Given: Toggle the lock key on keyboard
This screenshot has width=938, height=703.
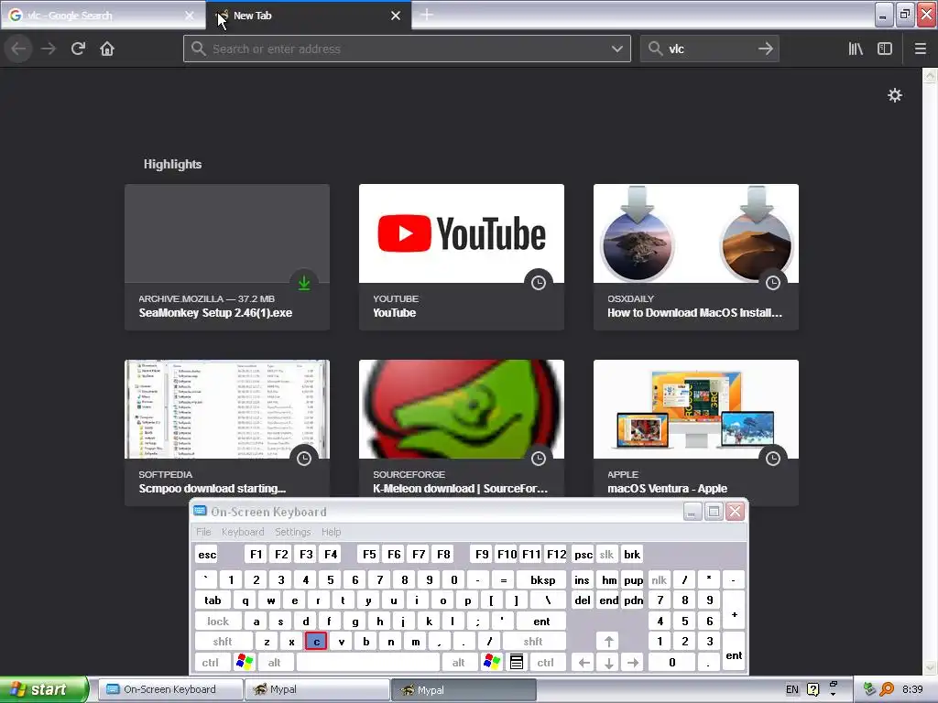Looking at the screenshot, I should pos(218,622).
